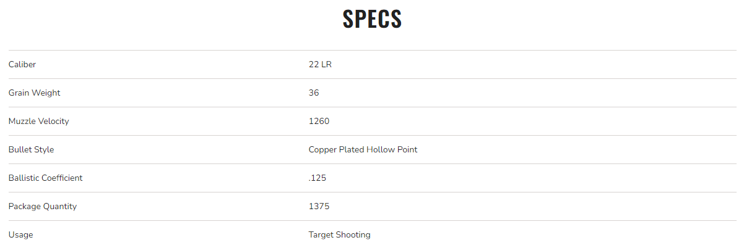Select the 1375 package quantity value

(319, 207)
